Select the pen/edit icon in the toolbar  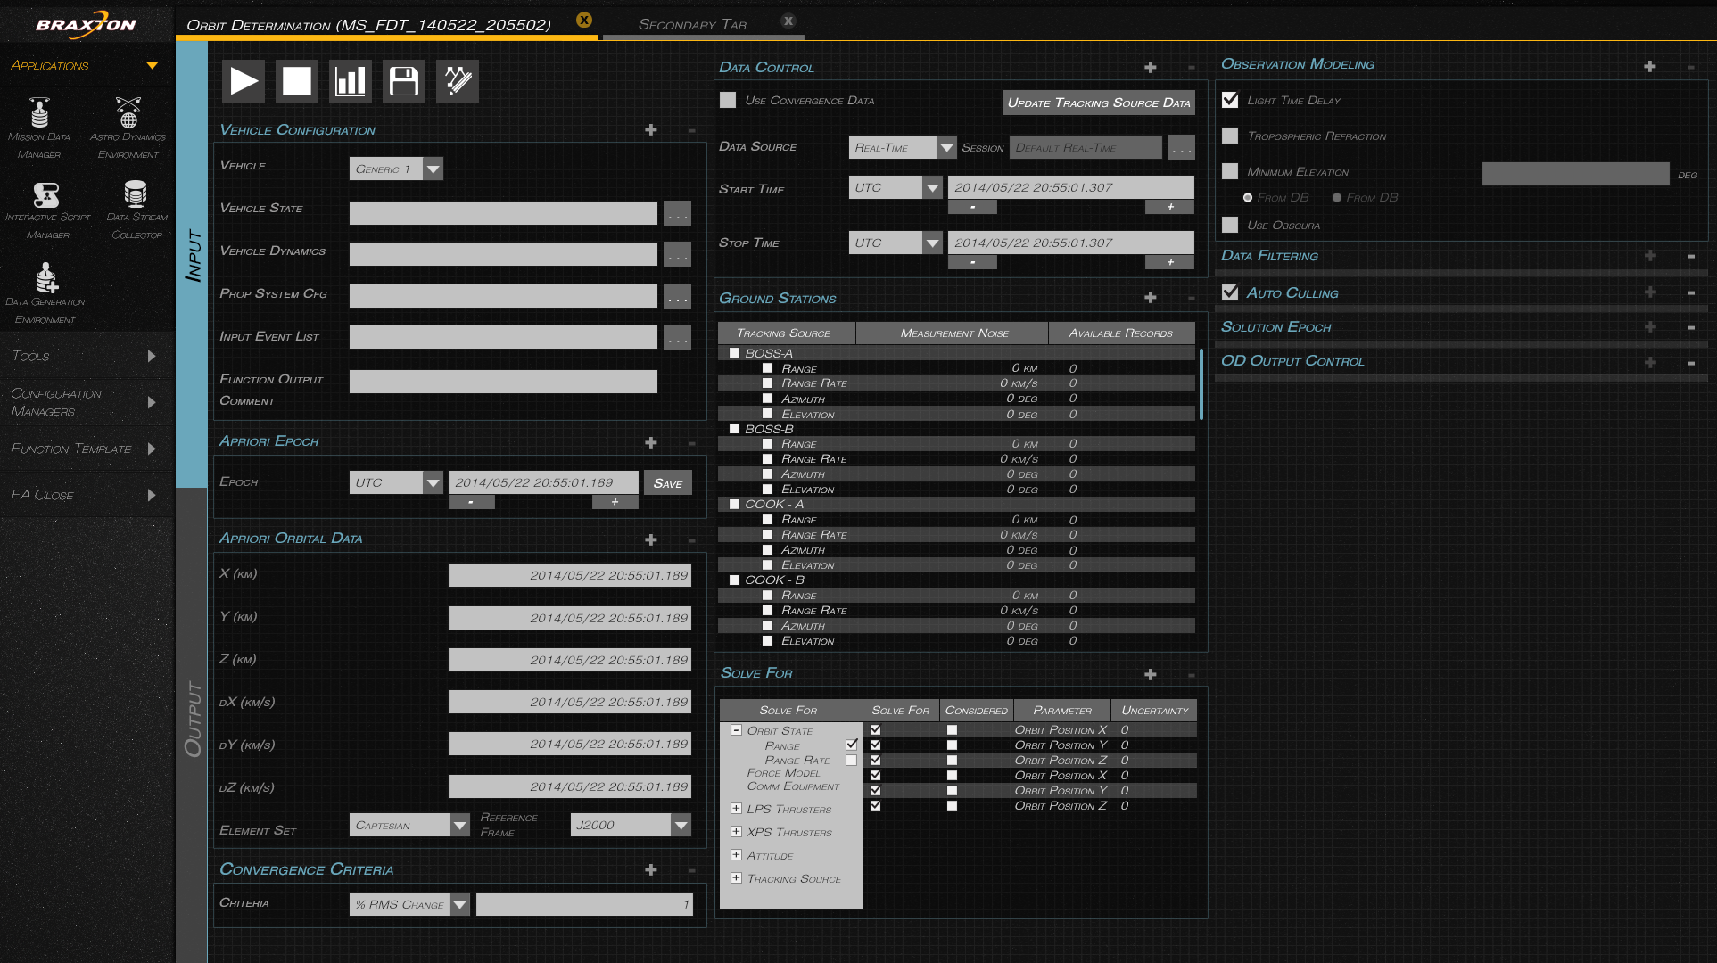click(x=457, y=80)
